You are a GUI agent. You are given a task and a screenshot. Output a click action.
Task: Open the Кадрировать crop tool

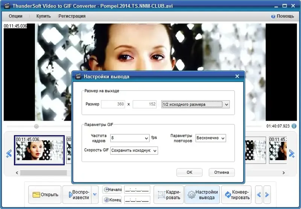pyautogui.click(x=169, y=195)
